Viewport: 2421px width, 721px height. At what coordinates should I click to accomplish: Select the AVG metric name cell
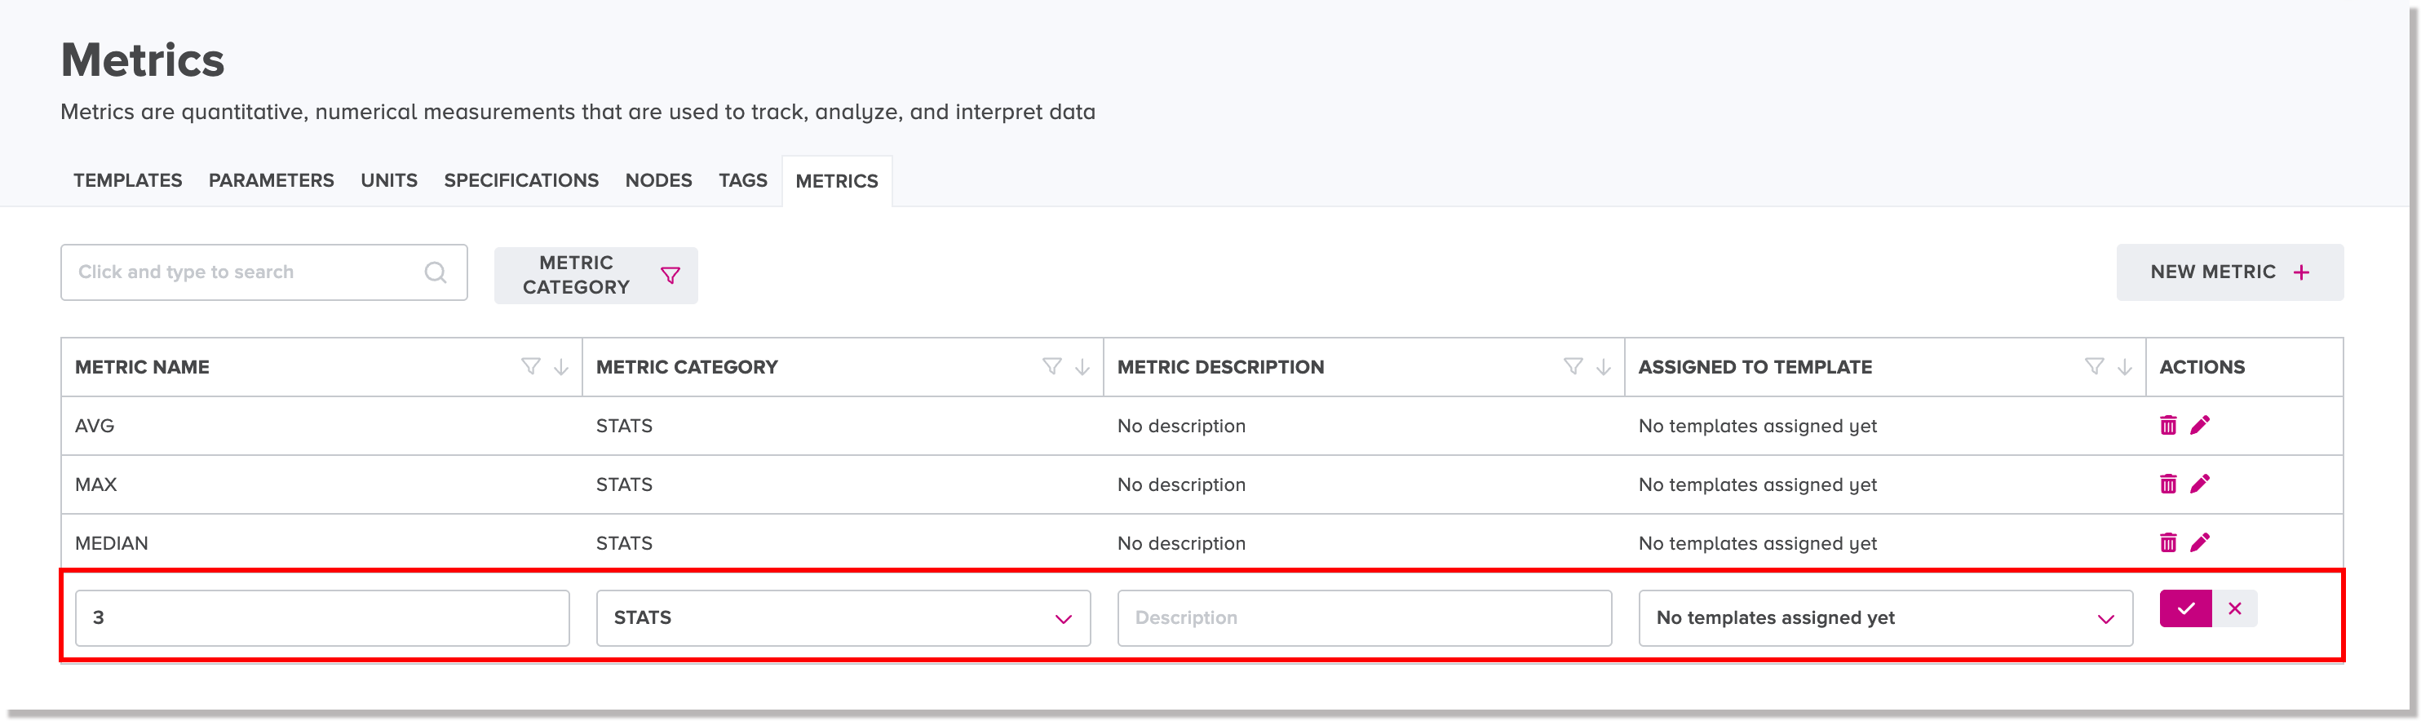click(94, 426)
